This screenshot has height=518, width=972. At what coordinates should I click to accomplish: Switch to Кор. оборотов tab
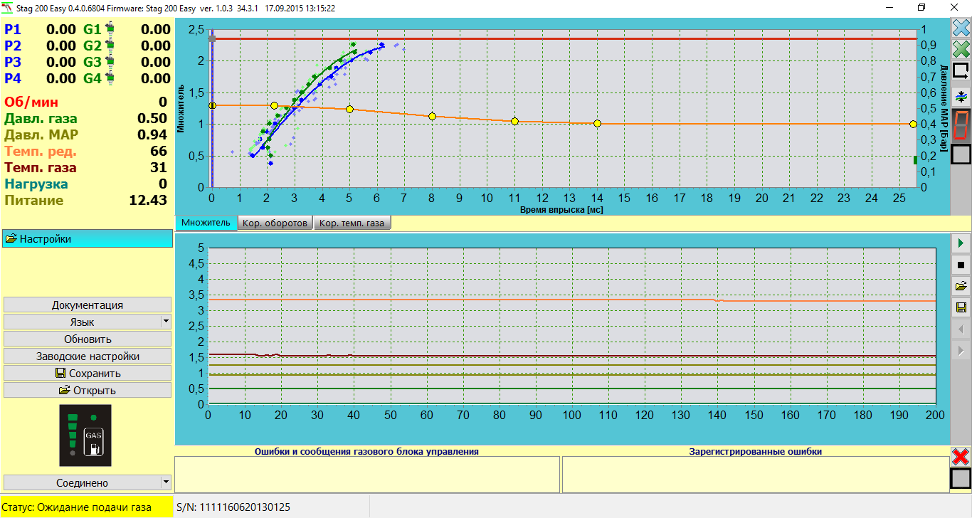coord(275,223)
